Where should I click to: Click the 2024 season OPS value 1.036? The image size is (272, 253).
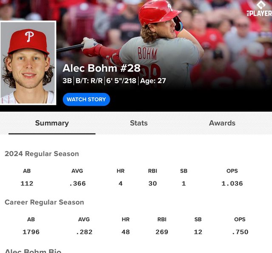tap(232, 184)
